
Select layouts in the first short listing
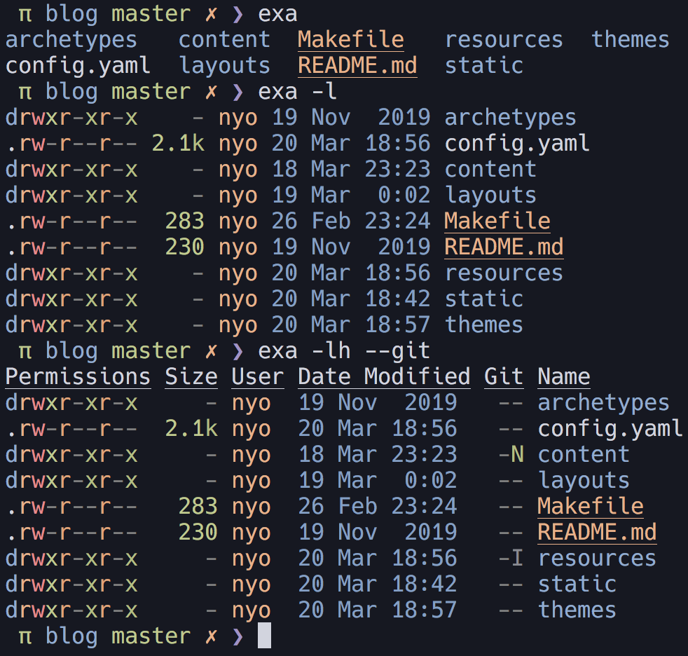(x=225, y=65)
